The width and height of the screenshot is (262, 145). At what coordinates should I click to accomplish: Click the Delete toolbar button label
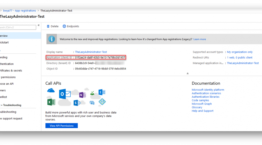pyautogui.click(x=55, y=26)
